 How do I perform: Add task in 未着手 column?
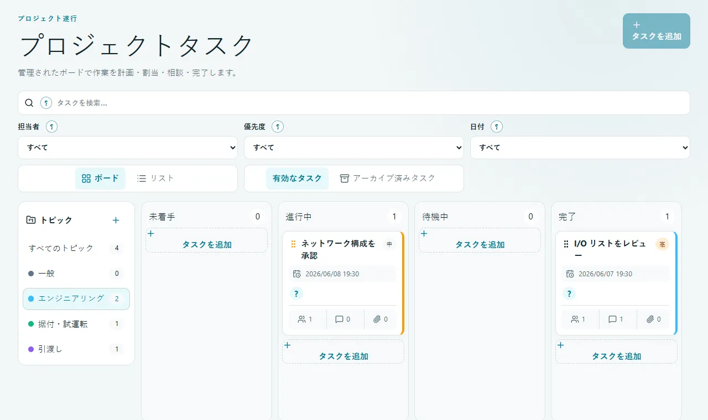pos(207,240)
